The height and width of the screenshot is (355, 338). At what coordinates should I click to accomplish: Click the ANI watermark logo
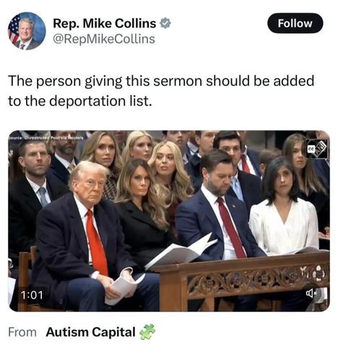point(320,149)
